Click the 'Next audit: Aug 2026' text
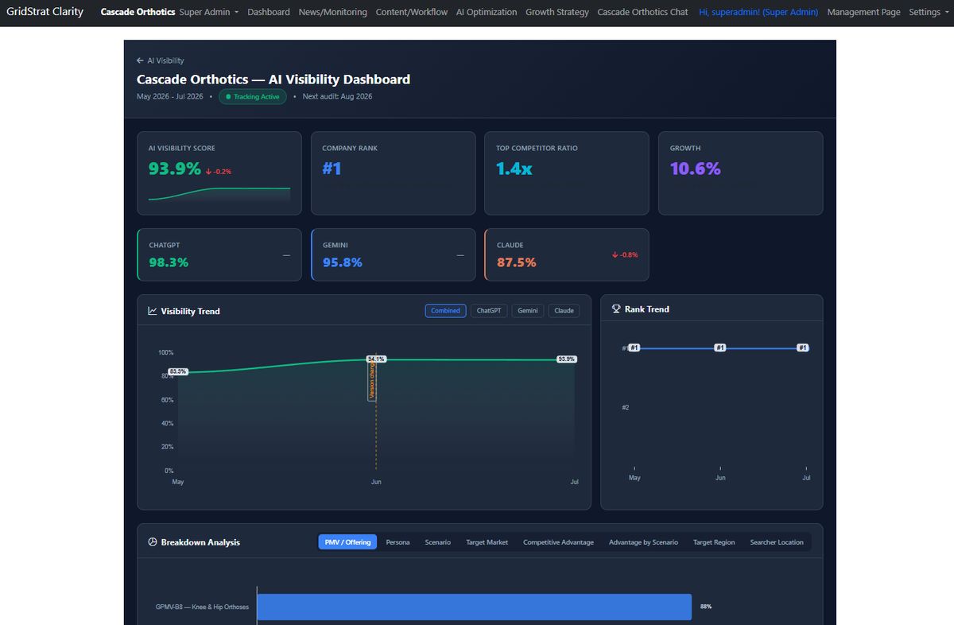 (x=337, y=97)
